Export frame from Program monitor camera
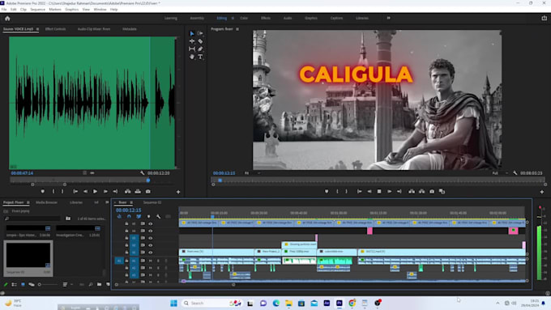 [x=432, y=191]
